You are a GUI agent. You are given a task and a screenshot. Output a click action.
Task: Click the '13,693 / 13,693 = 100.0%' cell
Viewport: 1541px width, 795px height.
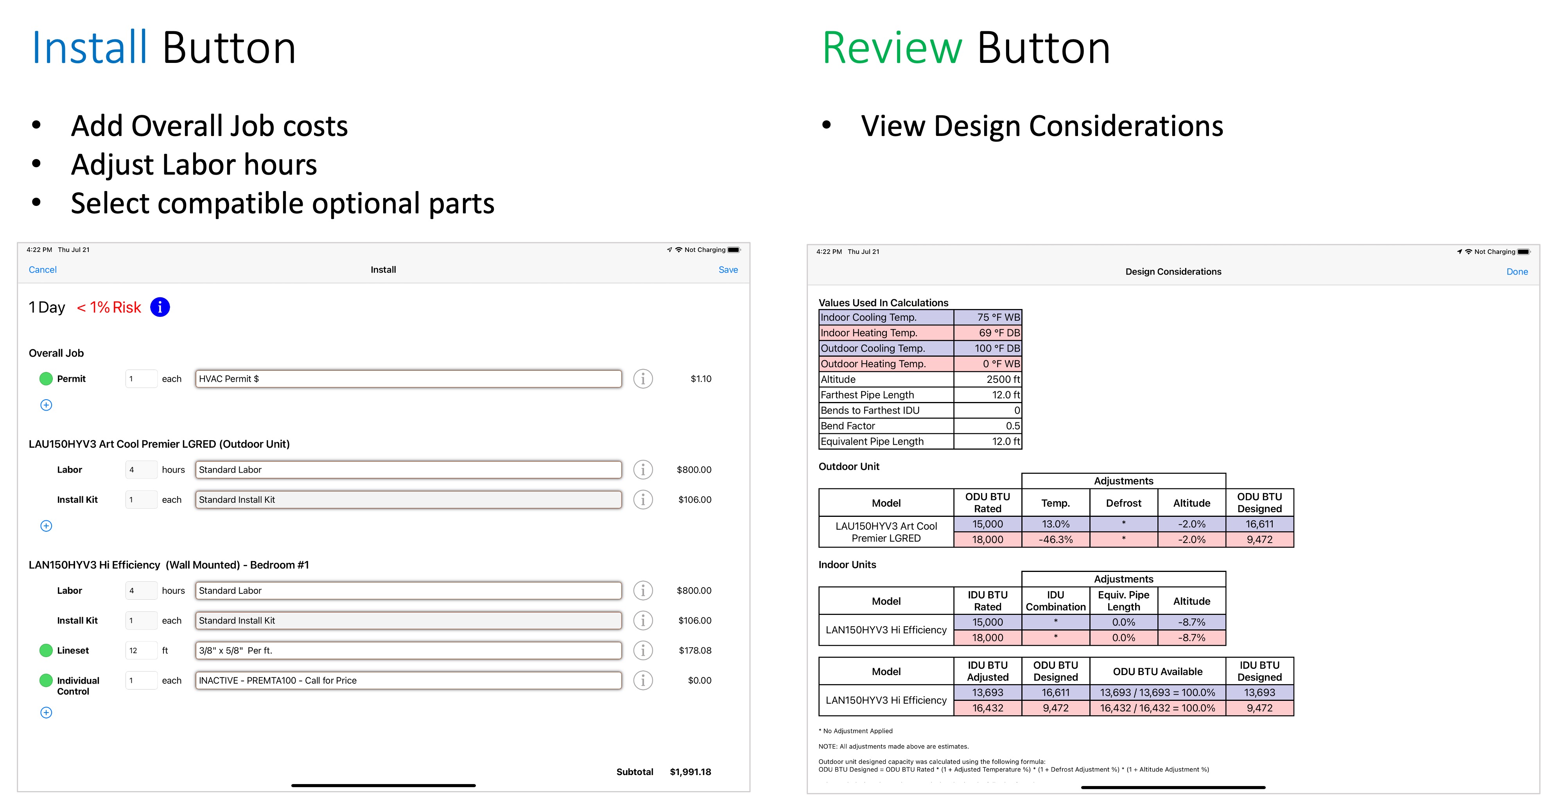[1157, 693]
